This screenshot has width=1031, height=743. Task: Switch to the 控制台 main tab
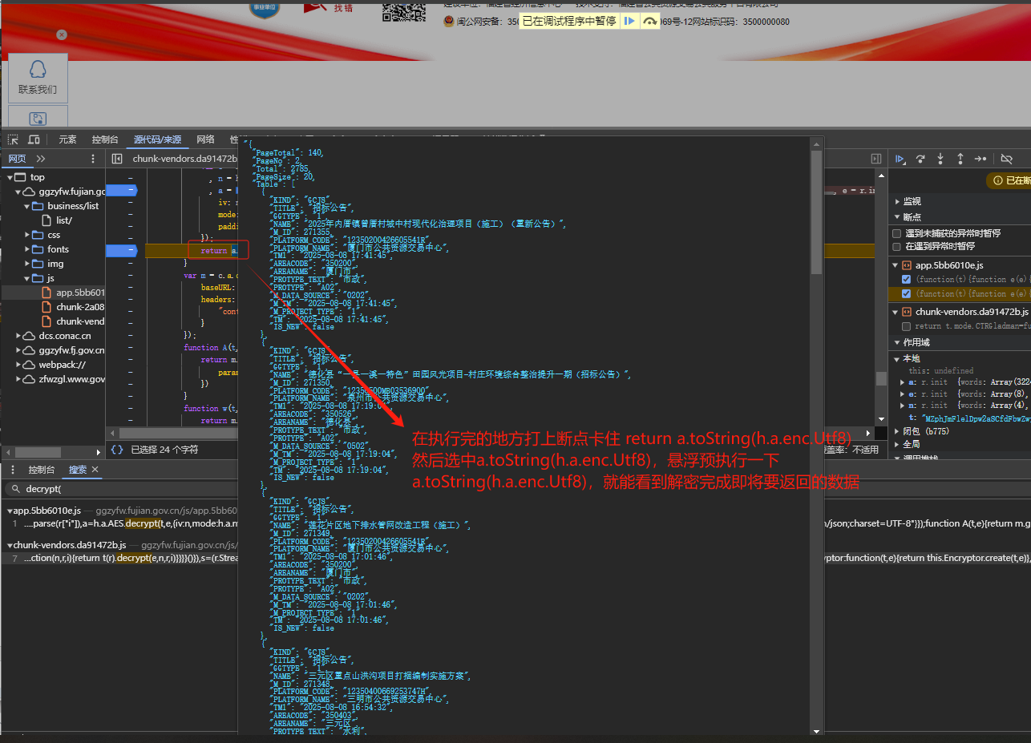click(x=105, y=139)
